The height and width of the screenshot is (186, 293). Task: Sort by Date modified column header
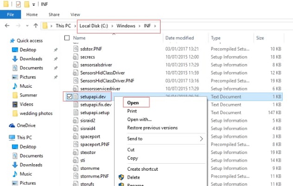(179, 38)
